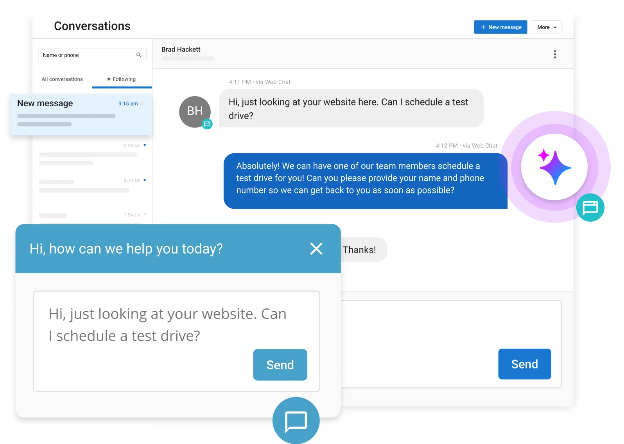Click the blue Absolutely reply bubble
The height and width of the screenshot is (444, 624).
click(x=366, y=181)
